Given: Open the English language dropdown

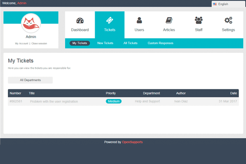Looking at the screenshot, I should pos(228,4).
